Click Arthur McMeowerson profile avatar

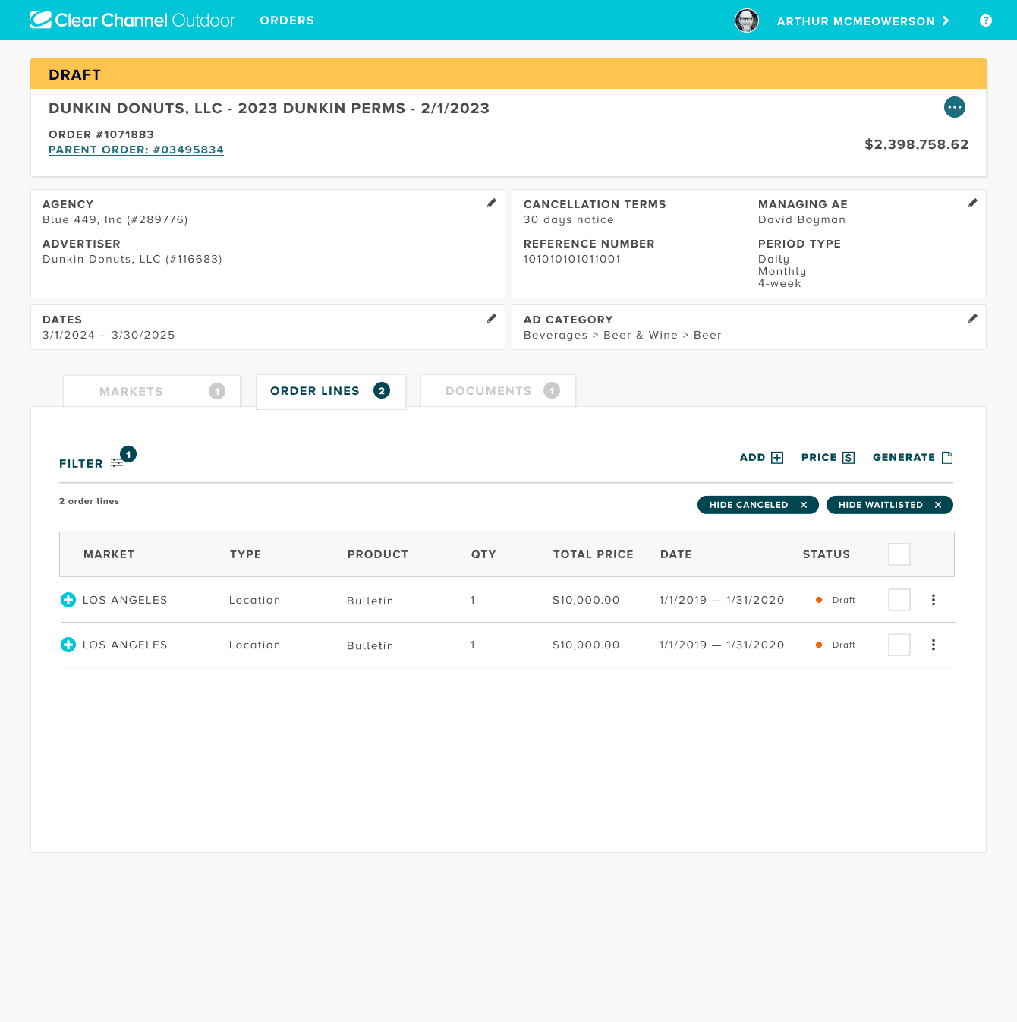coord(747,21)
